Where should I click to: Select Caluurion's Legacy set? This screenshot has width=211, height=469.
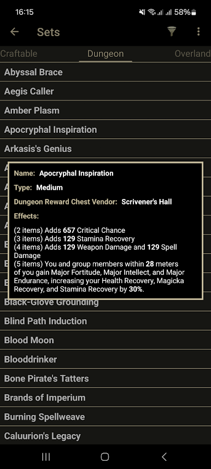click(106, 436)
